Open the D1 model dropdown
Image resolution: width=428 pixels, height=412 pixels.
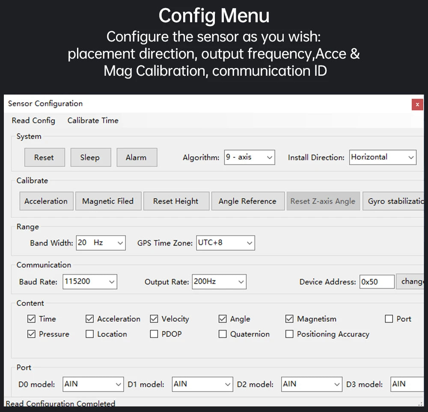point(202,384)
